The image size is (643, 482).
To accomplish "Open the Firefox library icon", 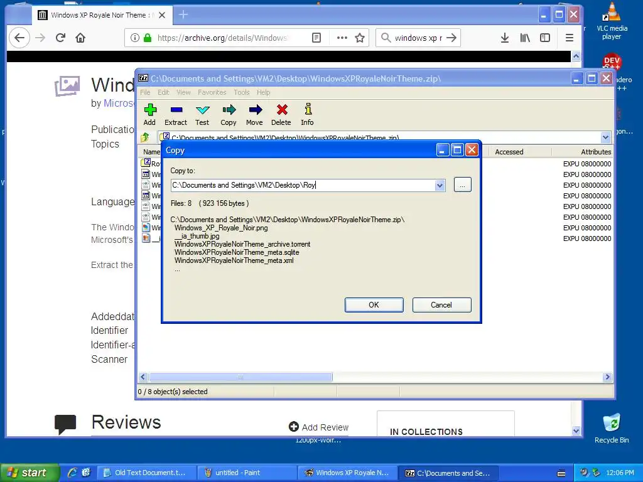I will point(525,38).
